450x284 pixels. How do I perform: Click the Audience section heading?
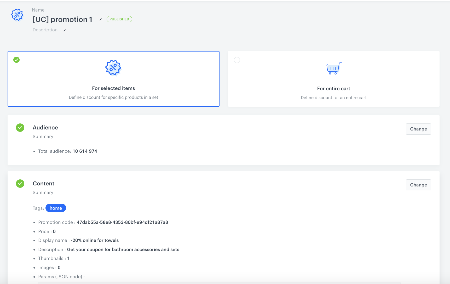45,128
